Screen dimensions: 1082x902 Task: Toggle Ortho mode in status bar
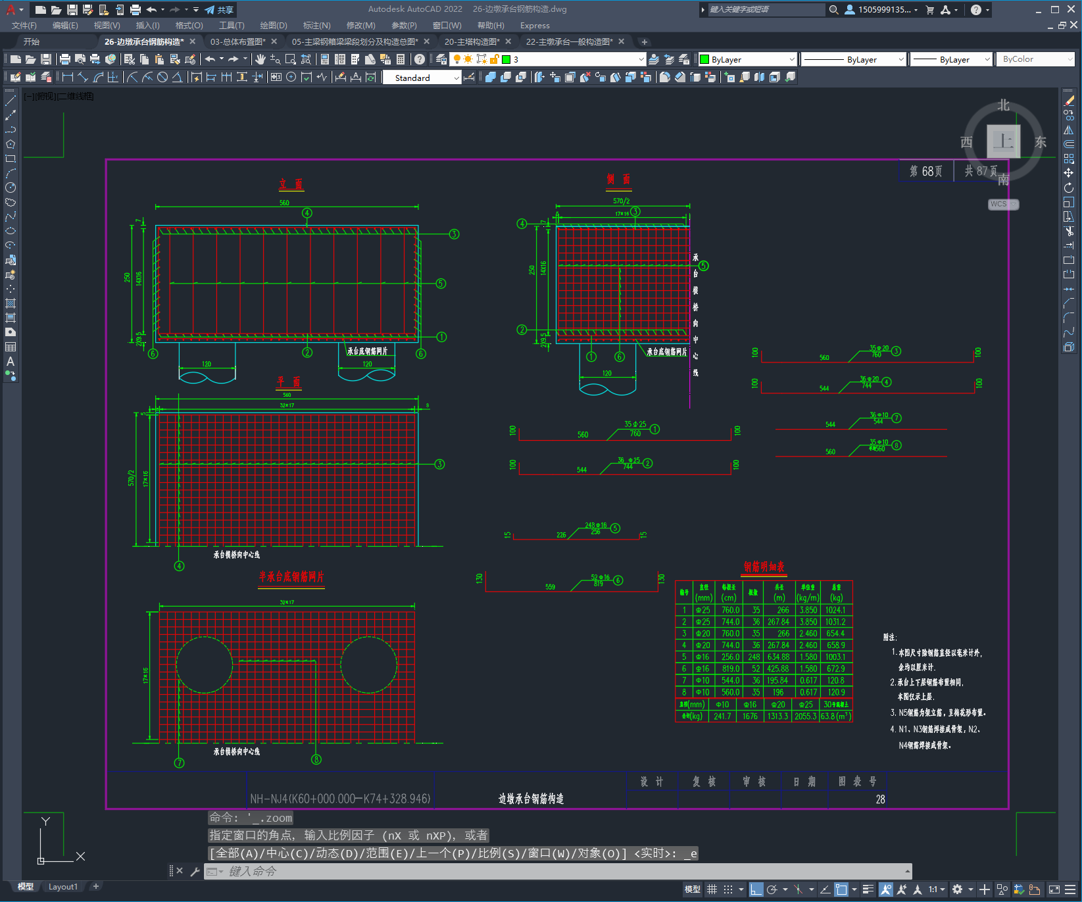756,889
